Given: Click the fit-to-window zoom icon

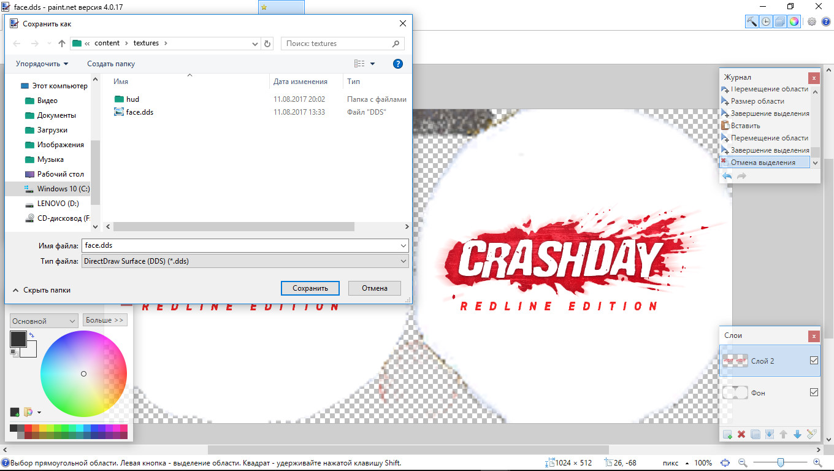Looking at the screenshot, I should click(x=725, y=463).
